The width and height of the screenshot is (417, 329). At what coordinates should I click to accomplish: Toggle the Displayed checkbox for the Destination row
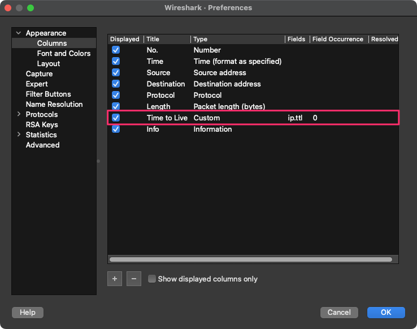pyautogui.click(x=116, y=84)
